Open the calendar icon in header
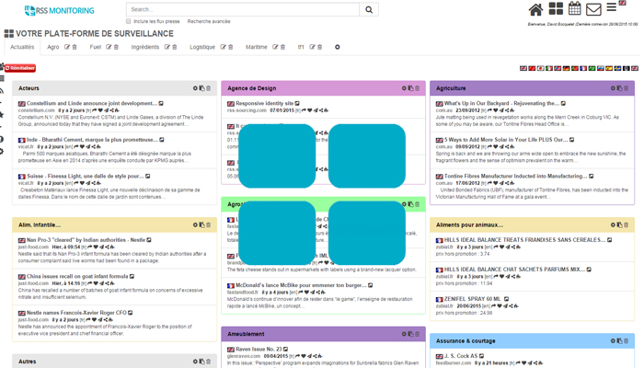The image size is (644, 368). [575, 8]
